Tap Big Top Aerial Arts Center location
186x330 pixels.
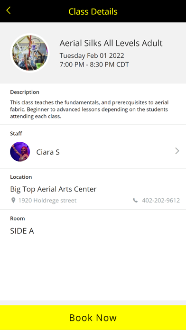(53, 189)
